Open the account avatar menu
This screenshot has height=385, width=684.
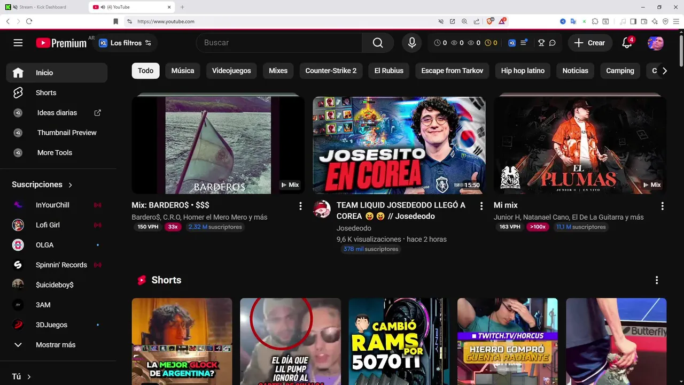[x=656, y=43]
